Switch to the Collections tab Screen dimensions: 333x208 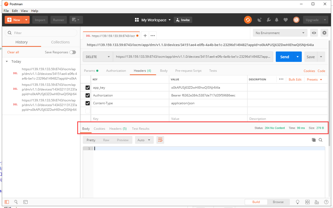click(x=60, y=42)
